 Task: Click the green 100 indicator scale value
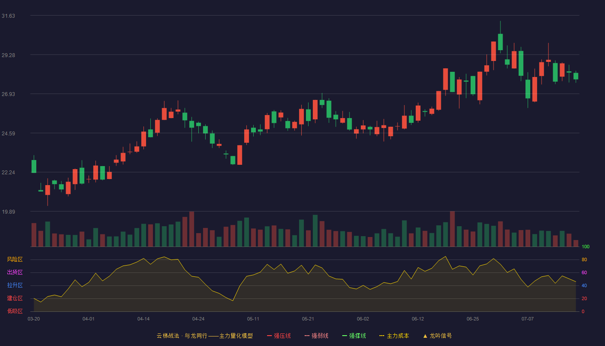586,247
